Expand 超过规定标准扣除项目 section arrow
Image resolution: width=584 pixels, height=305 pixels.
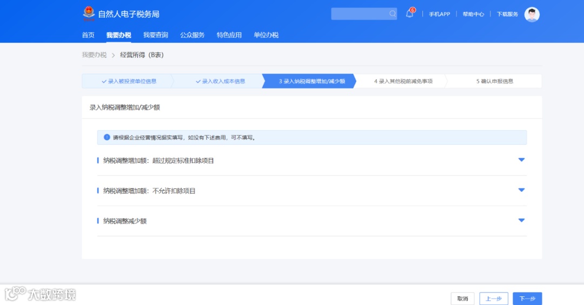(521, 160)
